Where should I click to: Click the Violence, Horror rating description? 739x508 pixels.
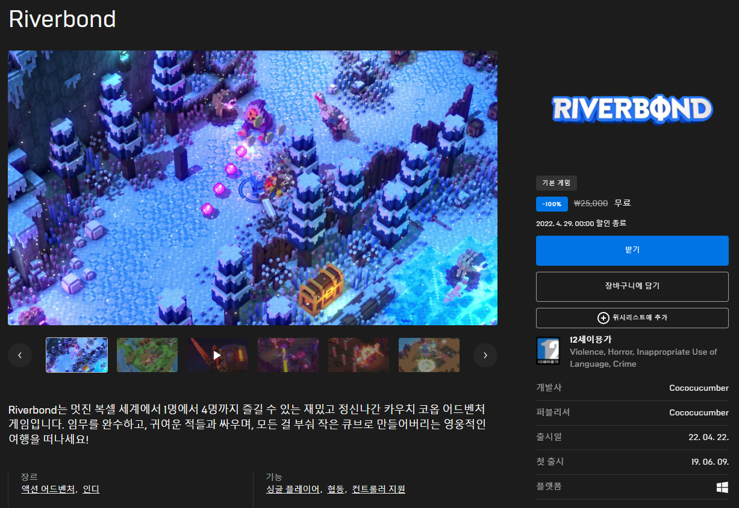click(643, 358)
